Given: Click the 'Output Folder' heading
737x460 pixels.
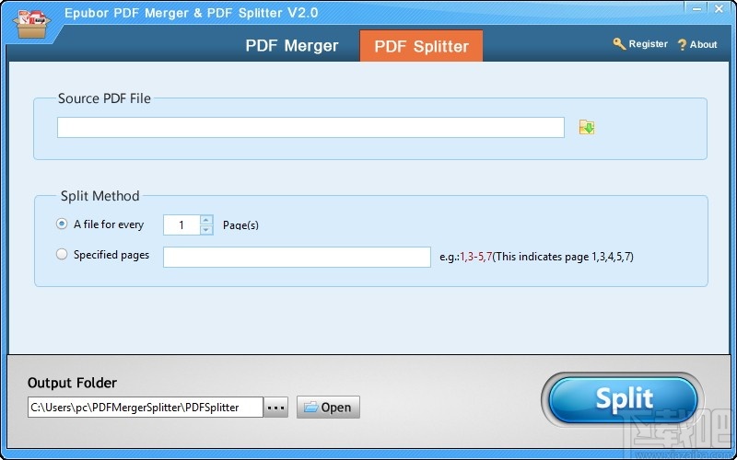Looking at the screenshot, I should (73, 383).
